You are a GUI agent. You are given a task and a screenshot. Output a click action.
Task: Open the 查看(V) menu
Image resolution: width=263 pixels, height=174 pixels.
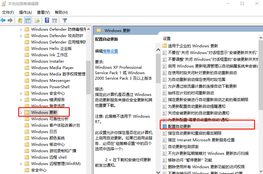[43, 12]
